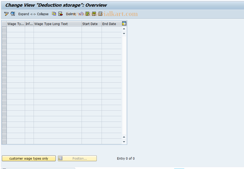Viewport: 244px width, 169px height.
Task: Click the Select Block icon
Action: [x=94, y=14]
